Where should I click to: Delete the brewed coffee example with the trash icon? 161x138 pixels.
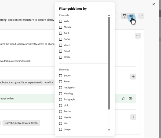coord(130,98)
